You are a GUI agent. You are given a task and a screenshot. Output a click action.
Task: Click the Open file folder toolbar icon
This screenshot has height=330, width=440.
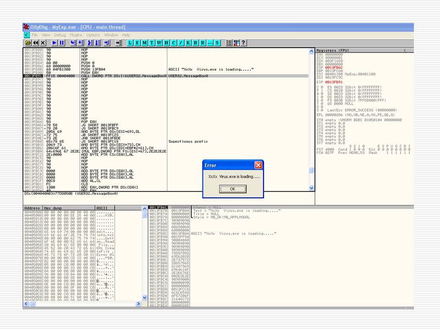click(28, 43)
